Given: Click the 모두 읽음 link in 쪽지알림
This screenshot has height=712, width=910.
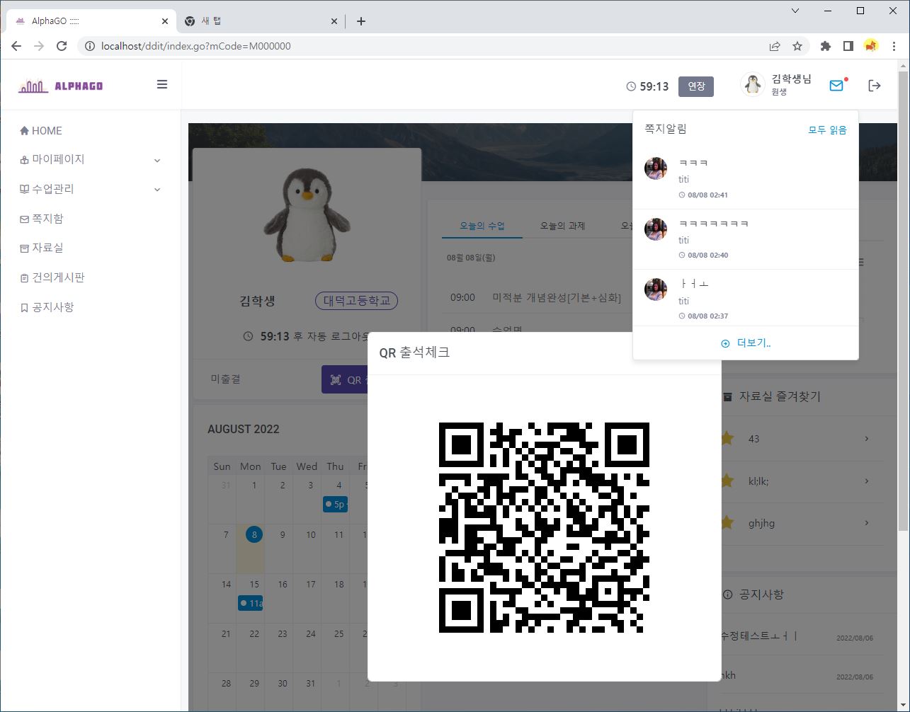Looking at the screenshot, I should (x=829, y=129).
